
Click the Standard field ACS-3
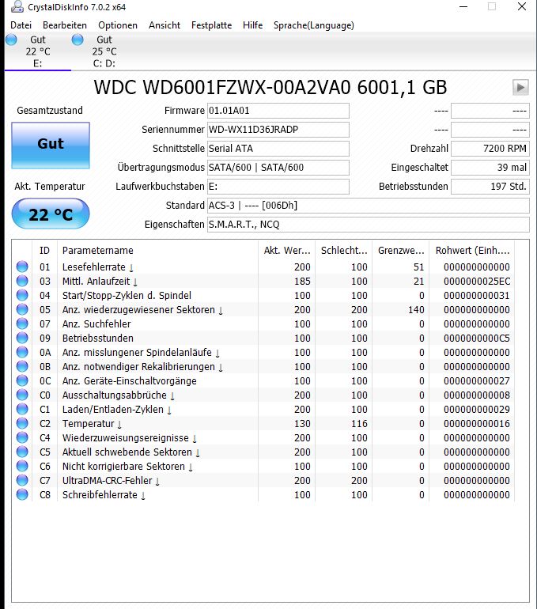[368, 206]
